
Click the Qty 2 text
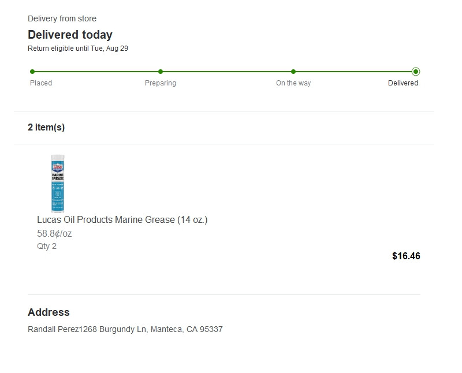[x=47, y=247]
